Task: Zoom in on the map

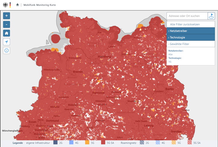Action: point(7,16)
